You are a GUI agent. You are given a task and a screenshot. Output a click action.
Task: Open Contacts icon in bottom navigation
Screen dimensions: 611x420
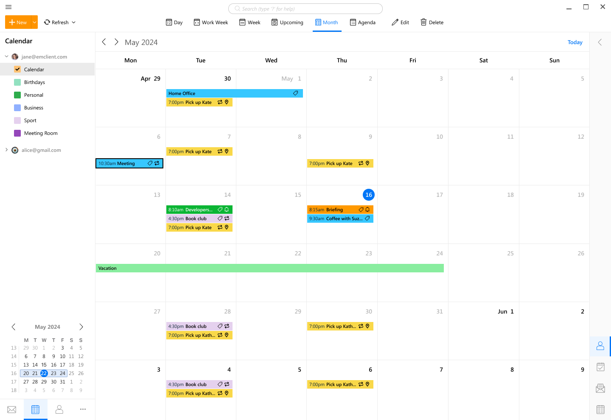tap(59, 409)
